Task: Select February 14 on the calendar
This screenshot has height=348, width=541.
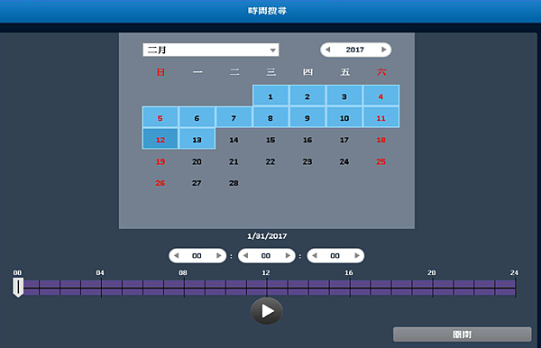Action: point(234,140)
